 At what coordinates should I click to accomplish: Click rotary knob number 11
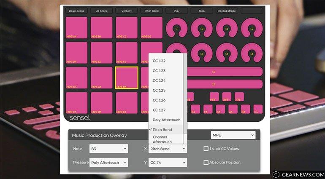click(x=227, y=27)
